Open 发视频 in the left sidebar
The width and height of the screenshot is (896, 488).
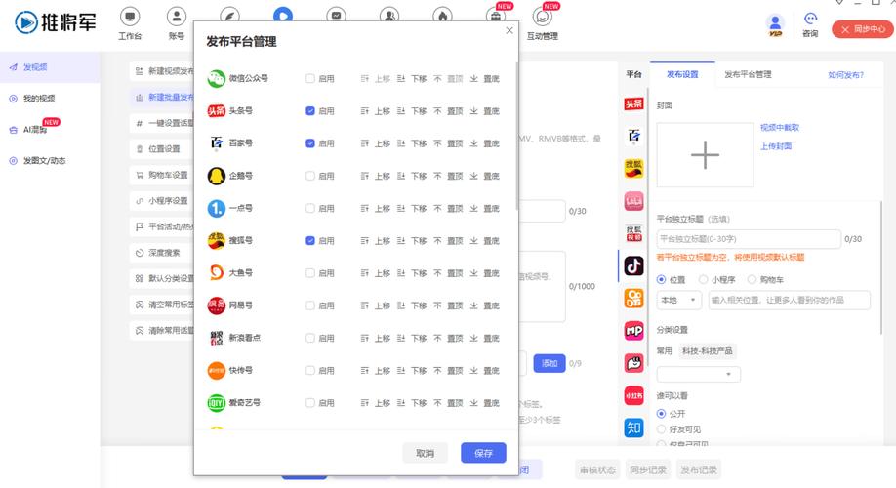click(x=50, y=67)
